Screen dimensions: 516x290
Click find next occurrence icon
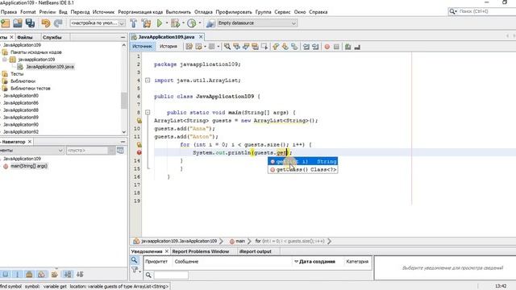click(245, 47)
